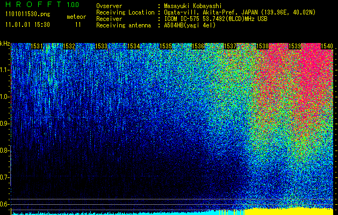Click the 1531 time marker
The height and width of the screenshot is (215, 338).
[x=37, y=46]
